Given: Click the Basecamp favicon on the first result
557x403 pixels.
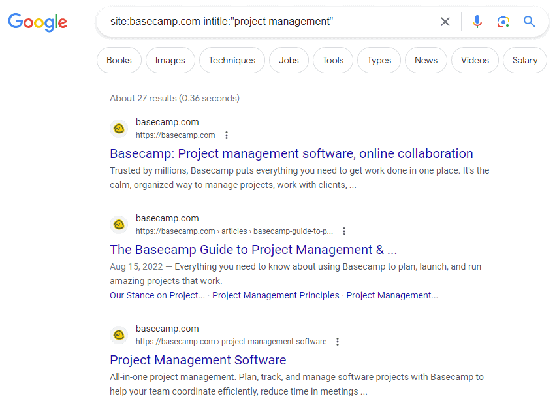Looking at the screenshot, I should 119,128.
